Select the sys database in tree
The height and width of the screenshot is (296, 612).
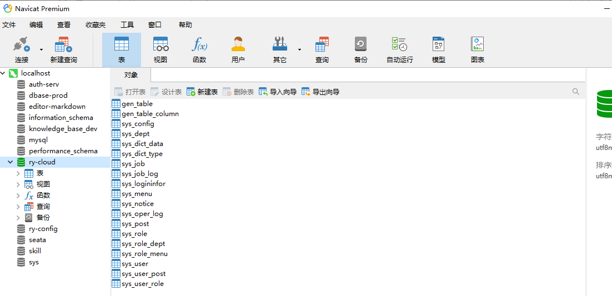click(x=33, y=263)
